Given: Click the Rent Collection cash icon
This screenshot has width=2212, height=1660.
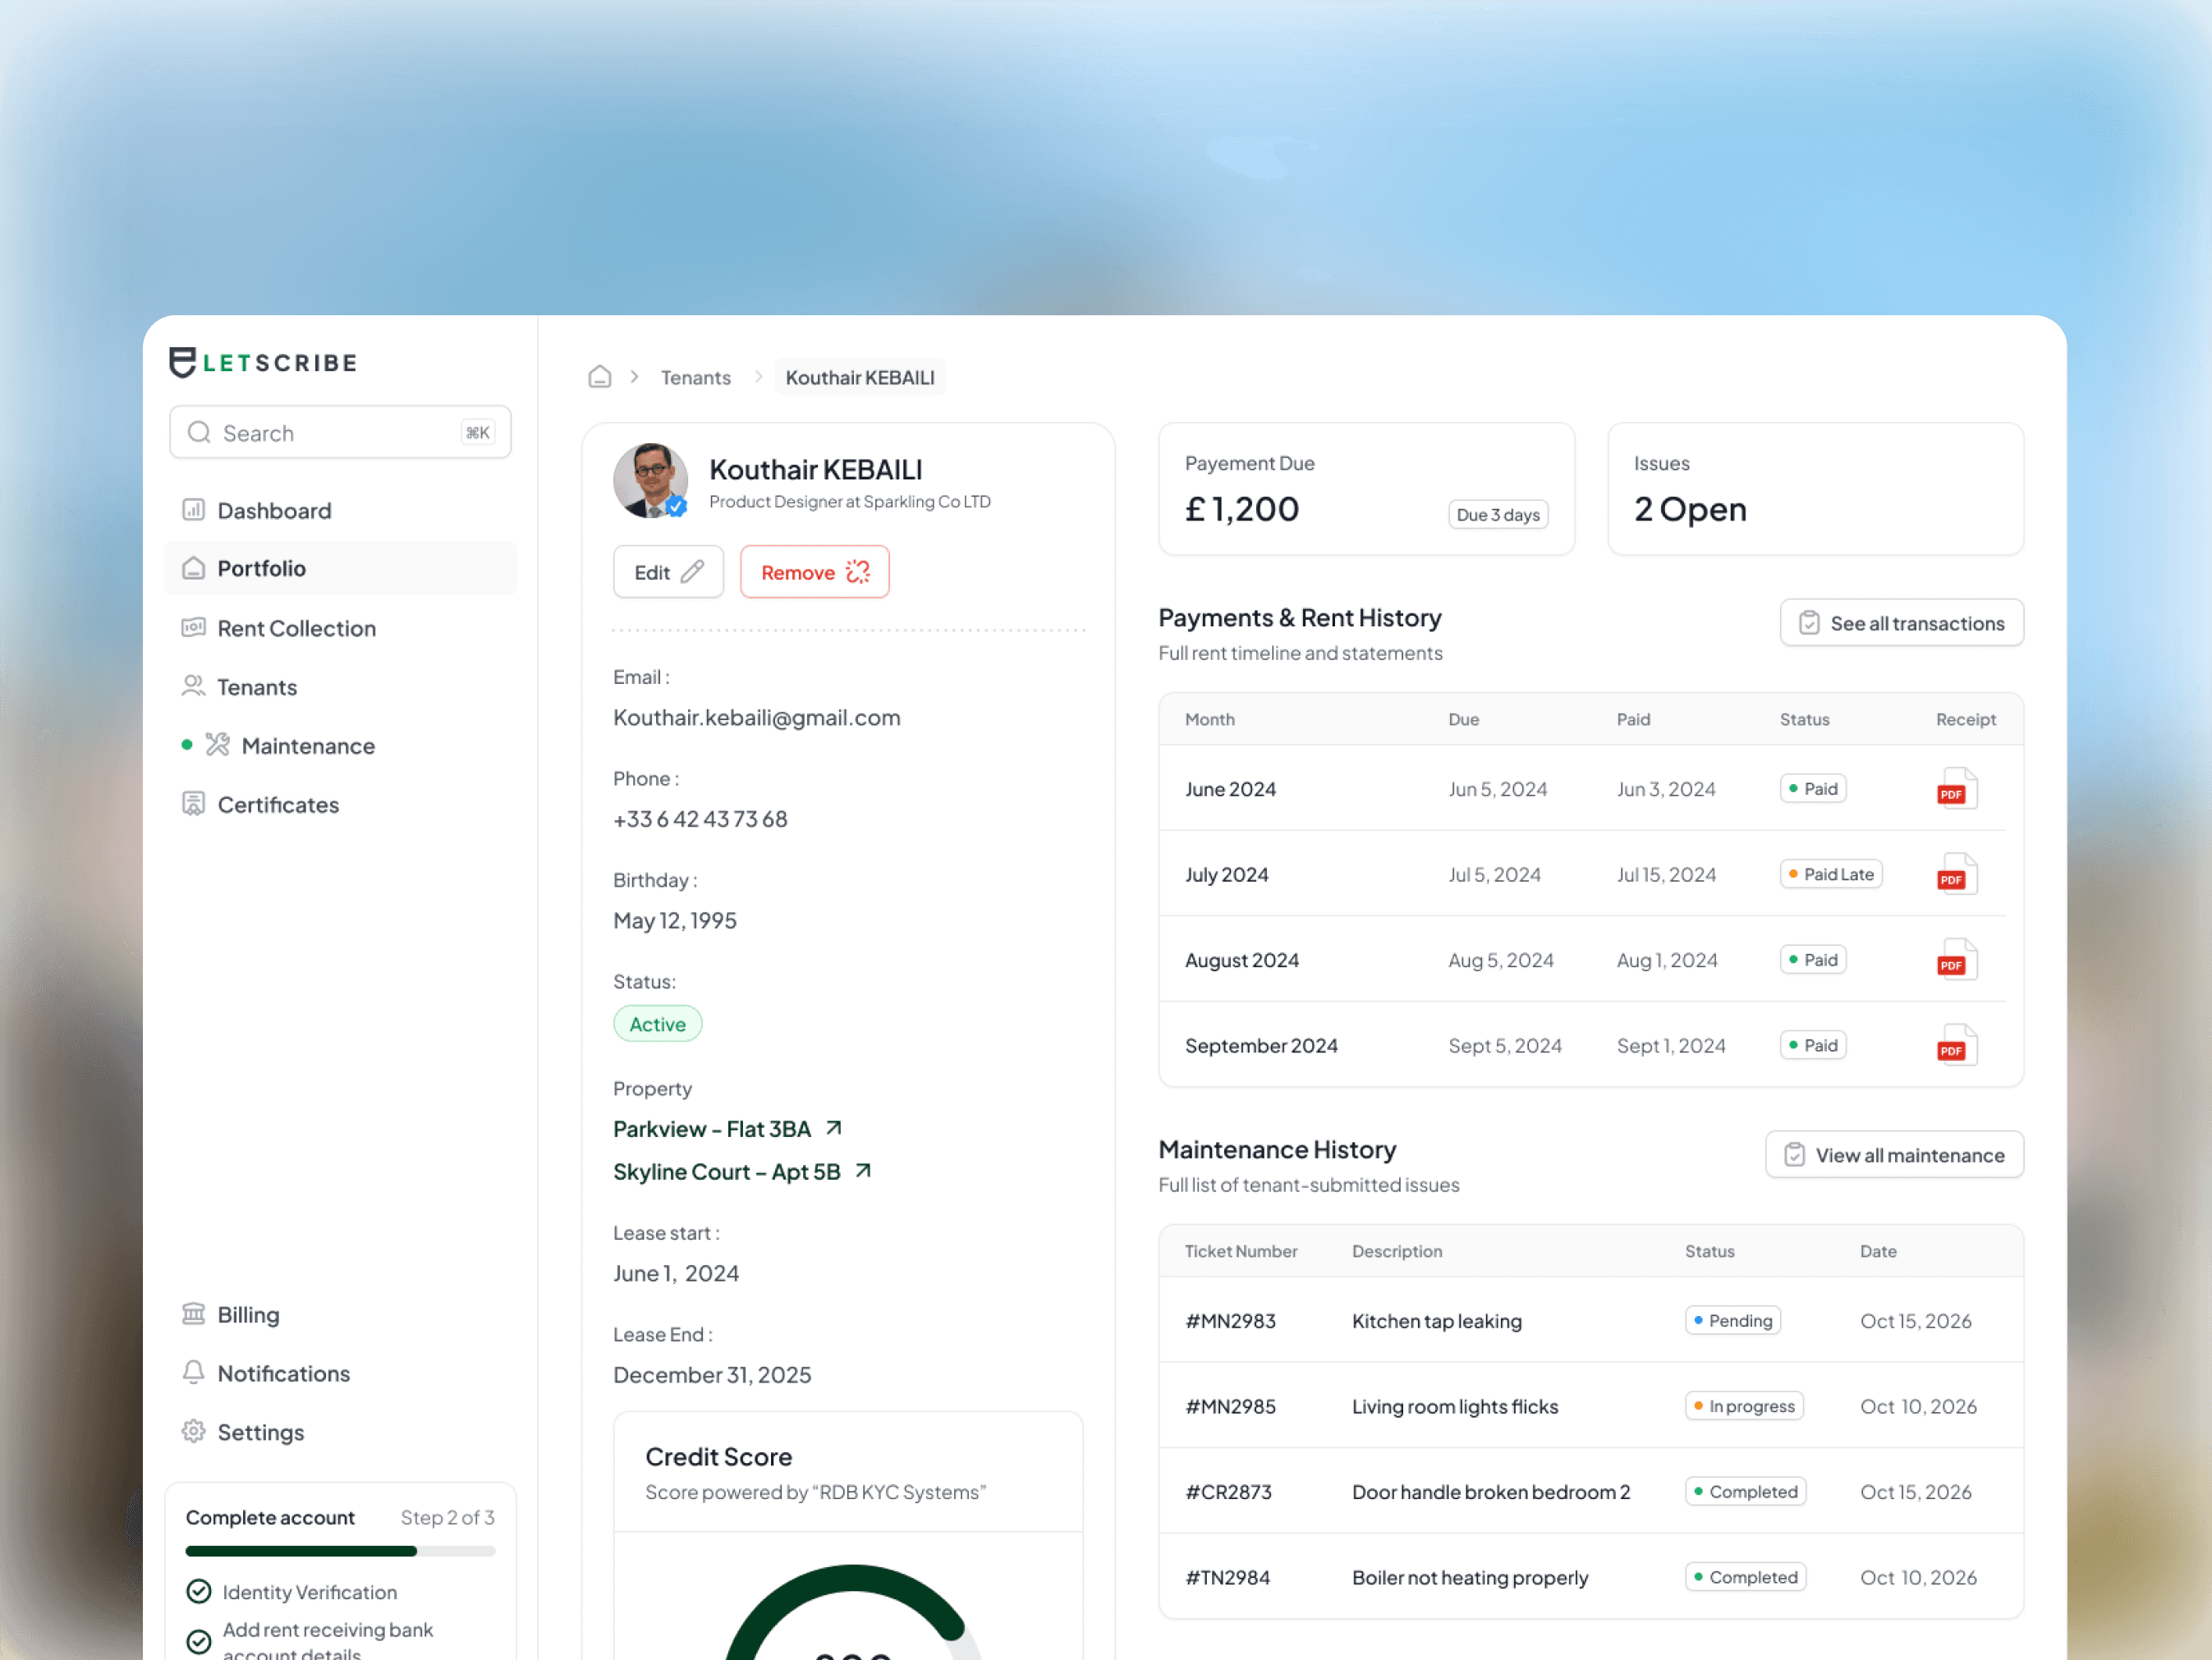Looking at the screenshot, I should [194, 628].
